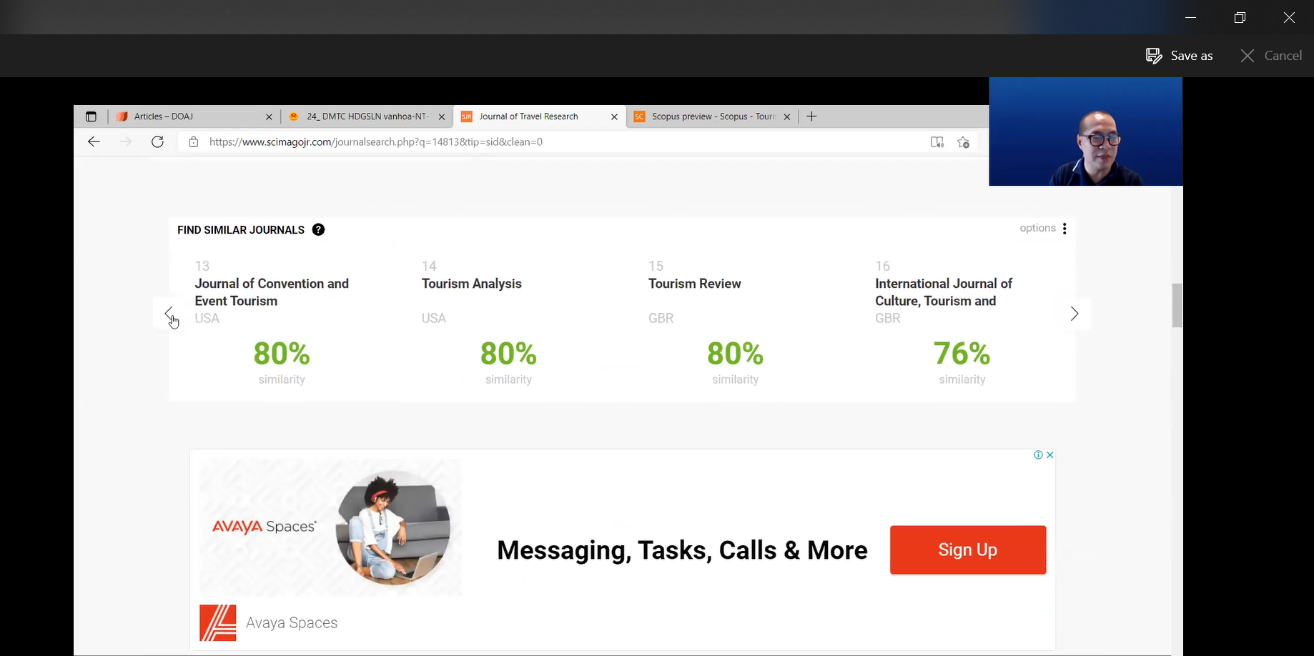This screenshot has width=1314, height=656.
Task: Click the FIND SIMILAR JOURNALS heading
Action: [241, 229]
